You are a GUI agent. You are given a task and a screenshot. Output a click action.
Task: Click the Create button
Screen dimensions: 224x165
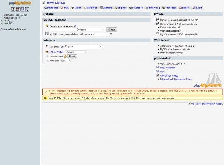[x=111, y=29]
